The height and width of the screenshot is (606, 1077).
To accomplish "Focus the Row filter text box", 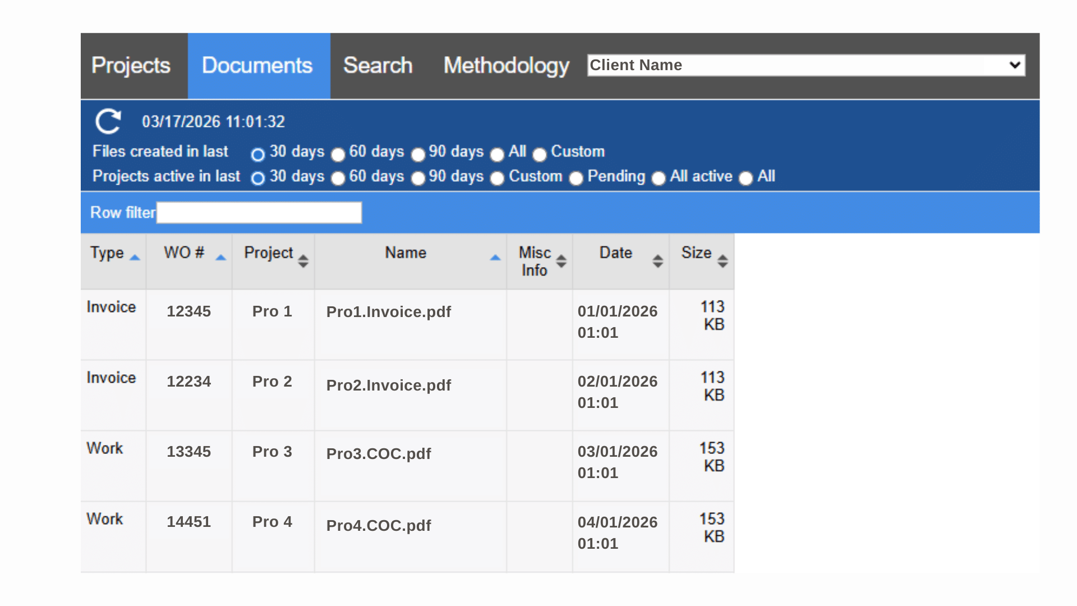I will click(x=259, y=213).
